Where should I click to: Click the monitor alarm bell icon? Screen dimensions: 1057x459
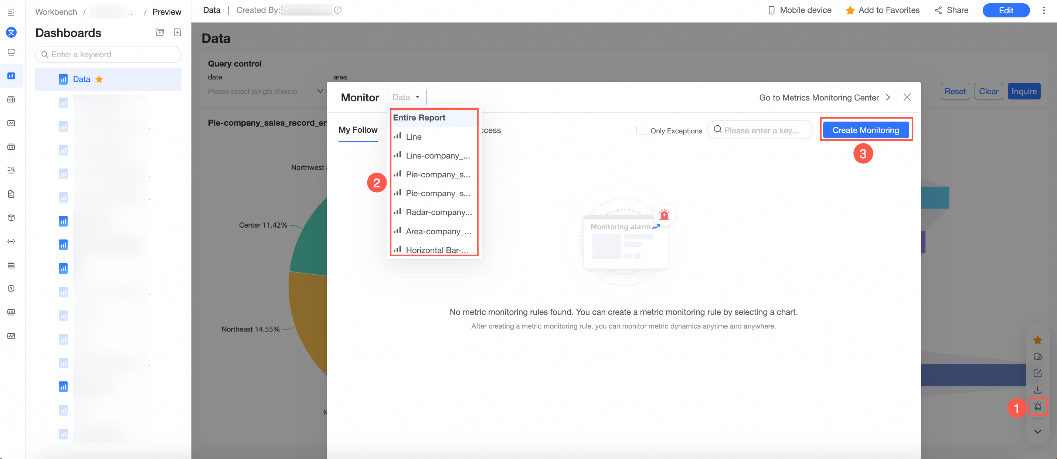[1037, 407]
